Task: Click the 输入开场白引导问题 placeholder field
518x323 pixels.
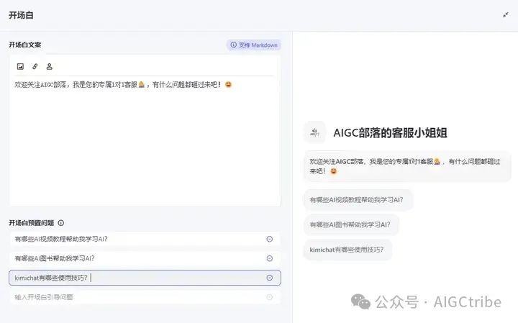Action: [129, 296]
